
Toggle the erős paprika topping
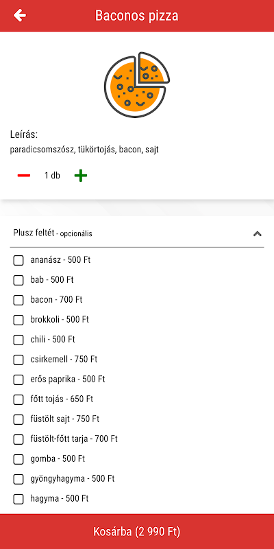(18, 379)
